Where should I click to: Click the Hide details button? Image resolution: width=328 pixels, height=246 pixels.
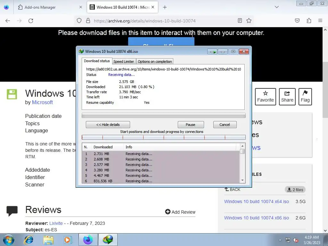(108, 125)
